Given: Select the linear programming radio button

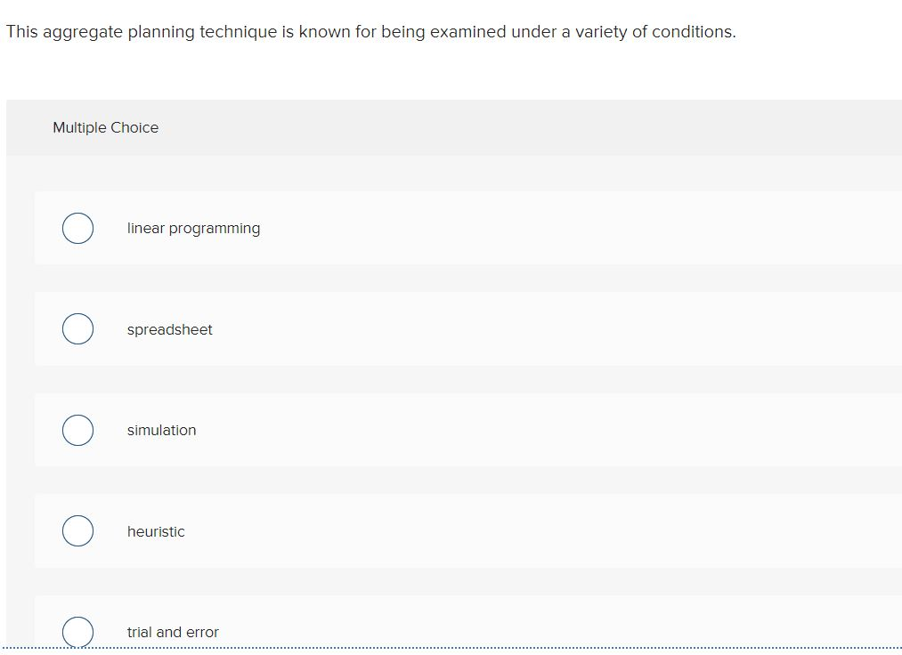Looking at the screenshot, I should point(77,228).
